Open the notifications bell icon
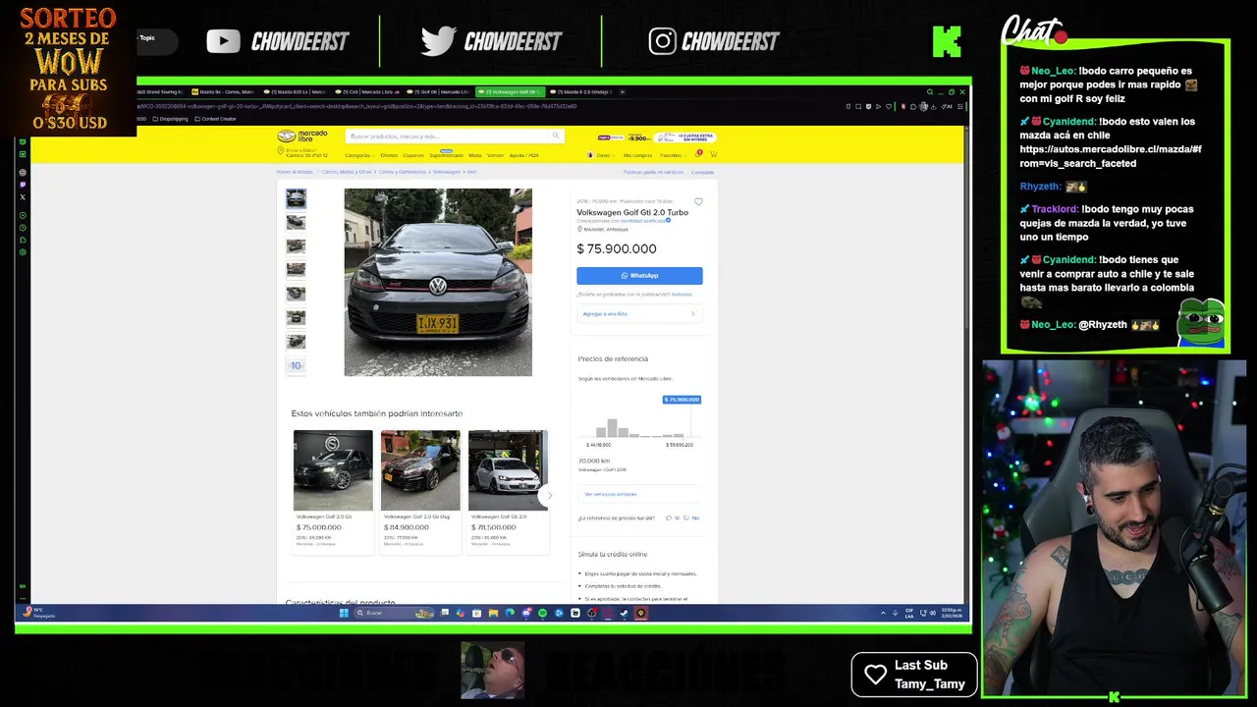 point(698,154)
